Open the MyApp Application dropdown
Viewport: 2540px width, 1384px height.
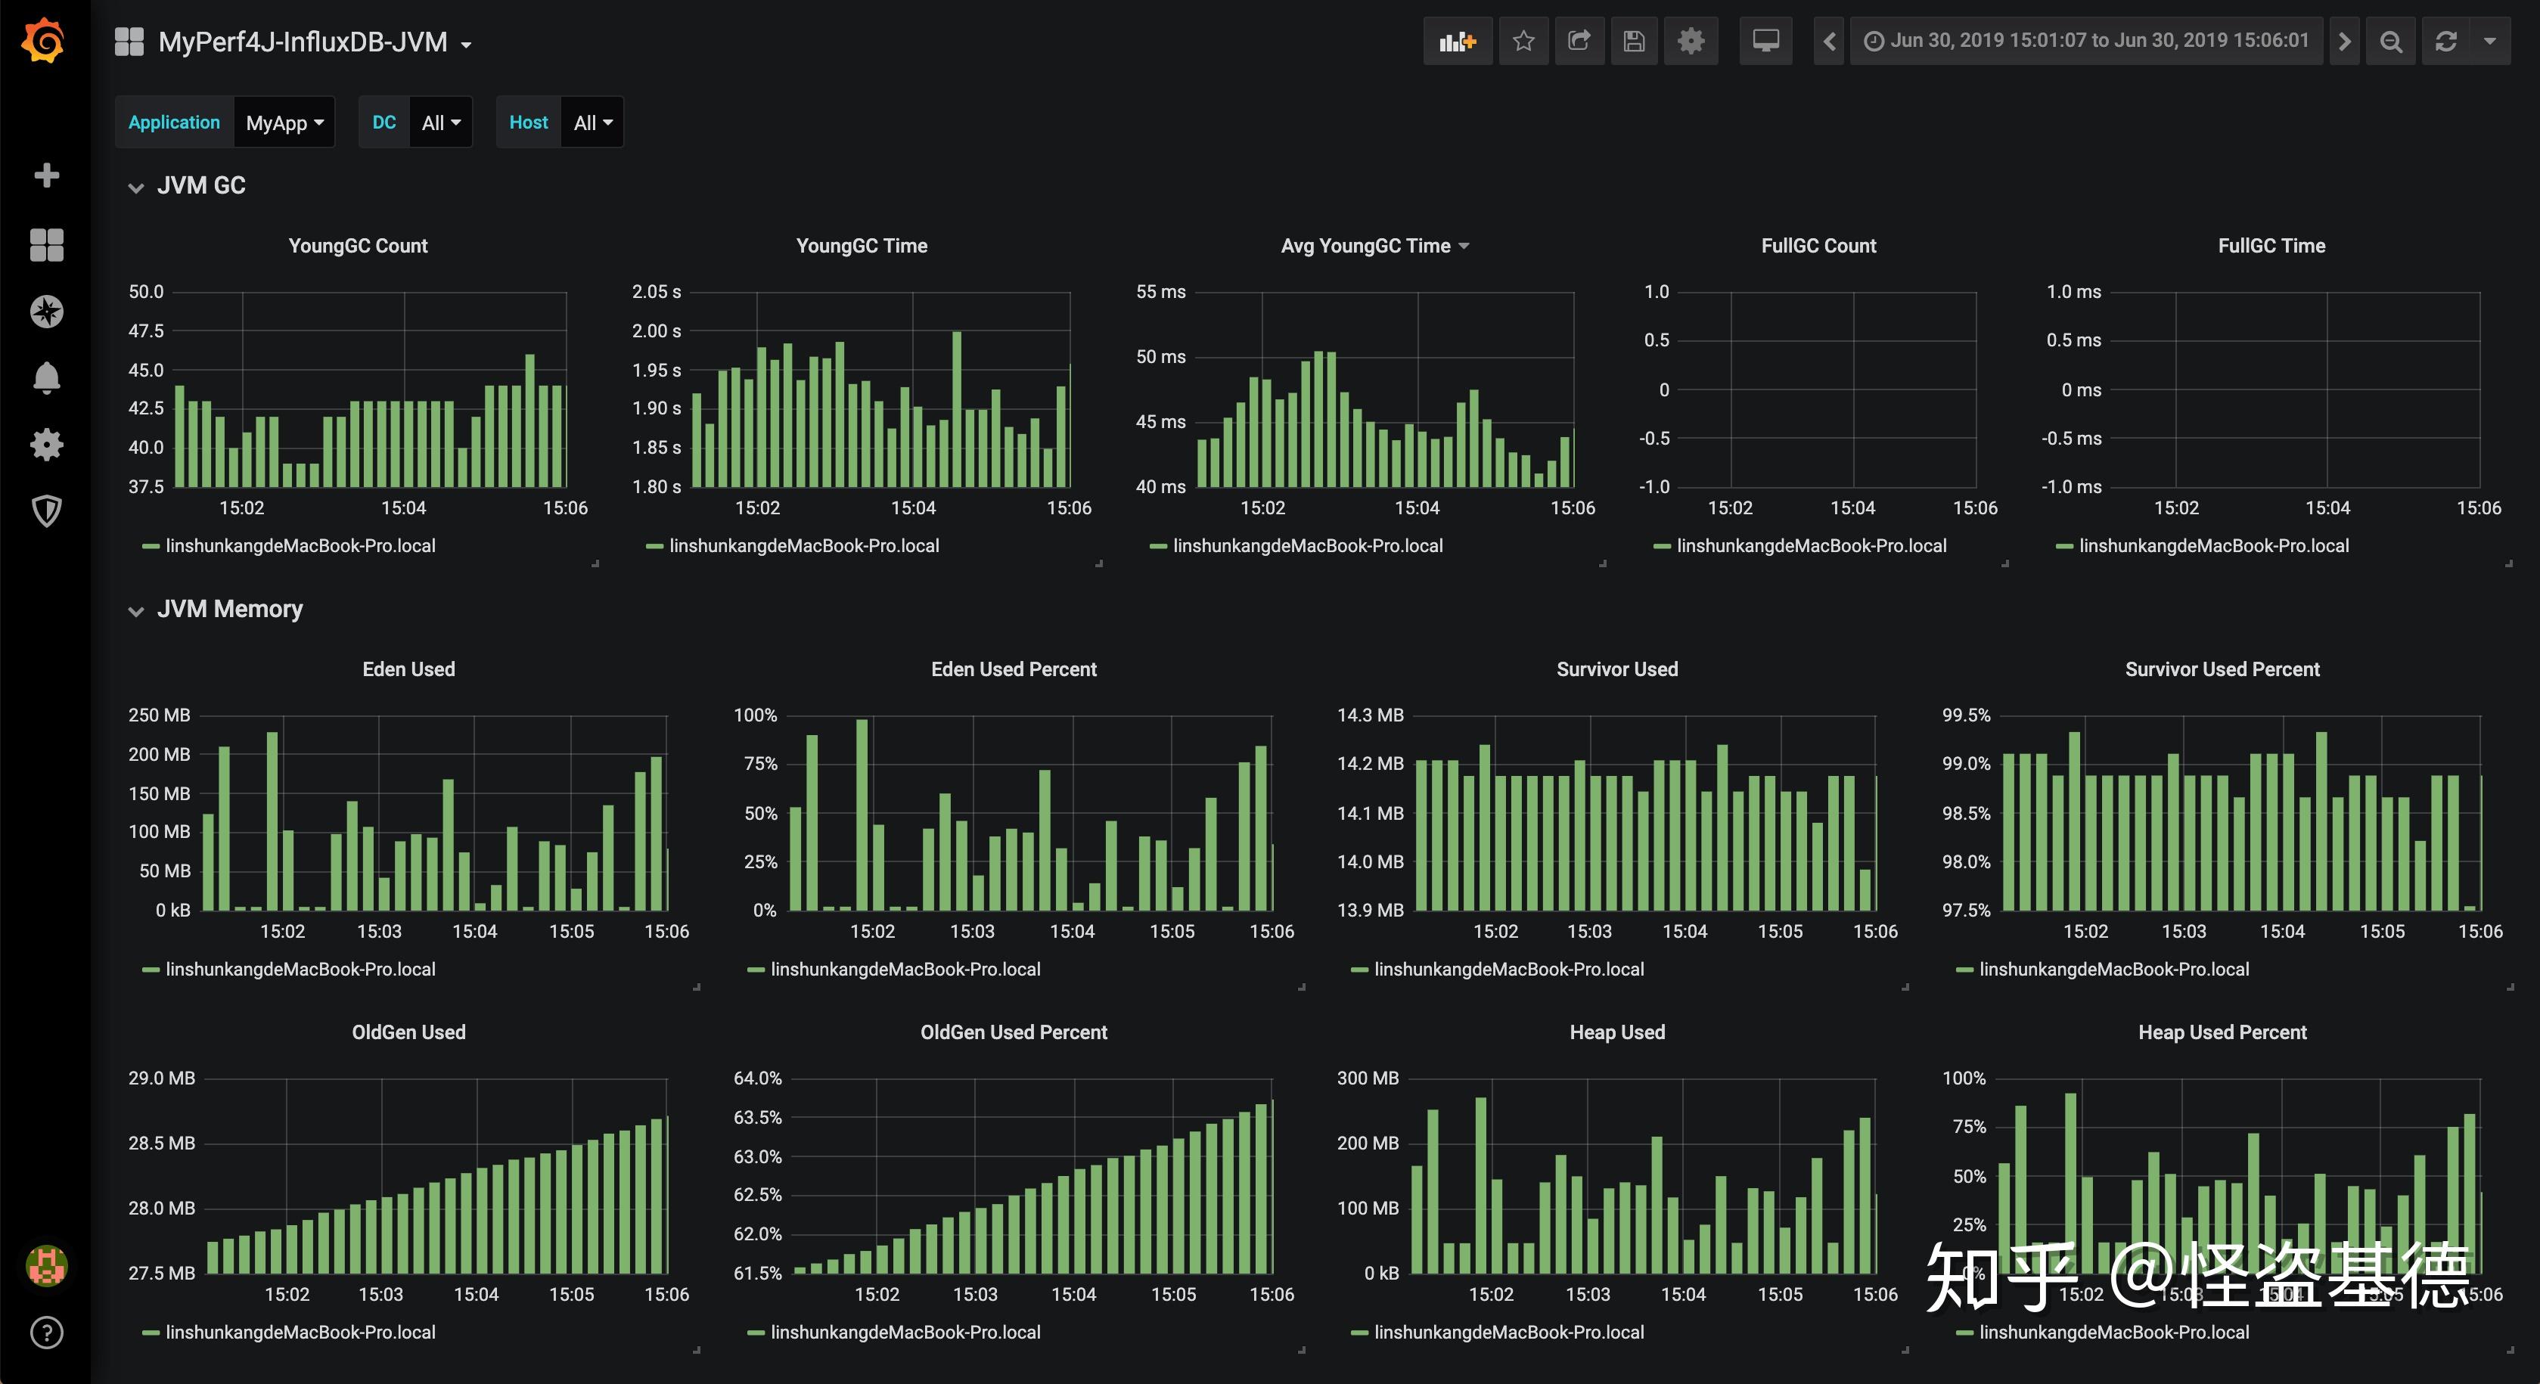point(284,123)
